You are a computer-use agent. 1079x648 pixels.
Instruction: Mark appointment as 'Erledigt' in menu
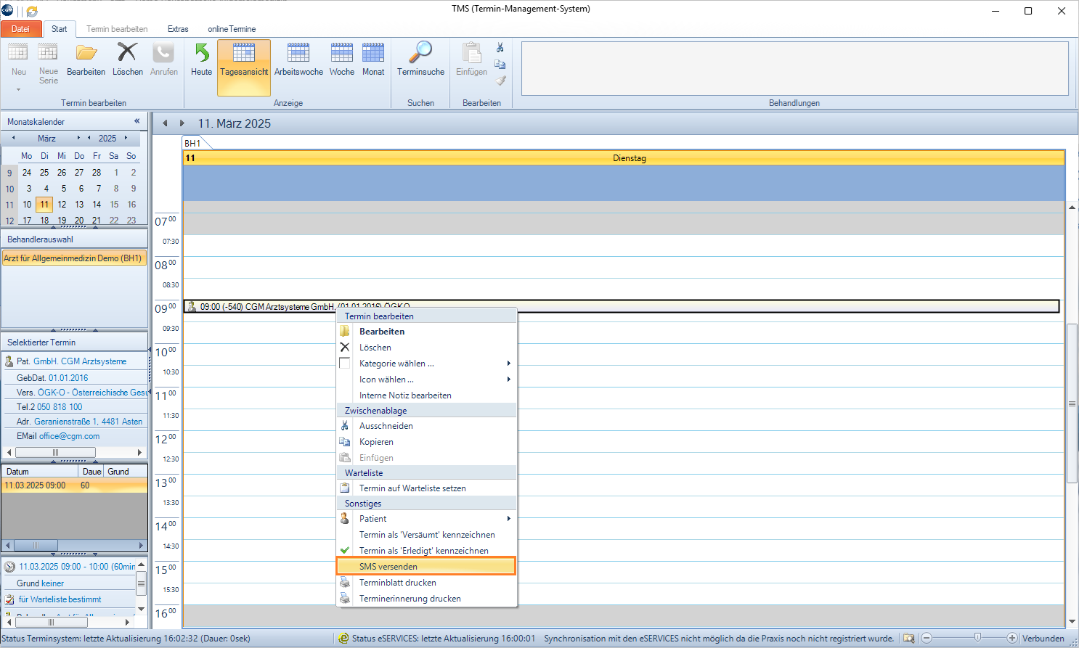tap(423, 551)
